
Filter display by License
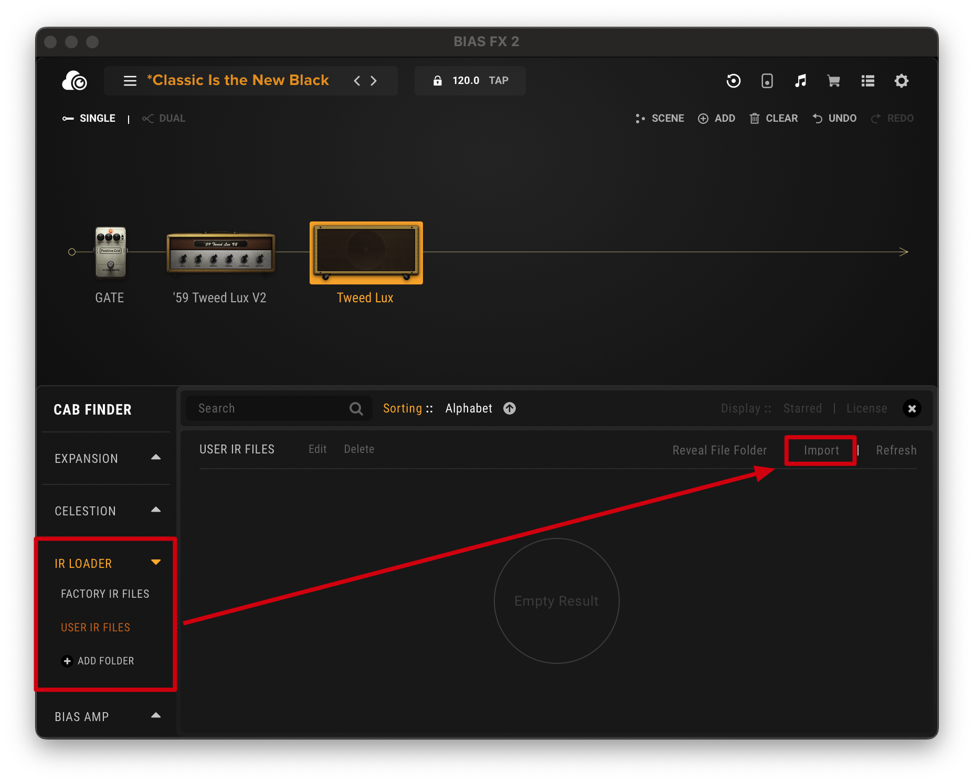(866, 408)
